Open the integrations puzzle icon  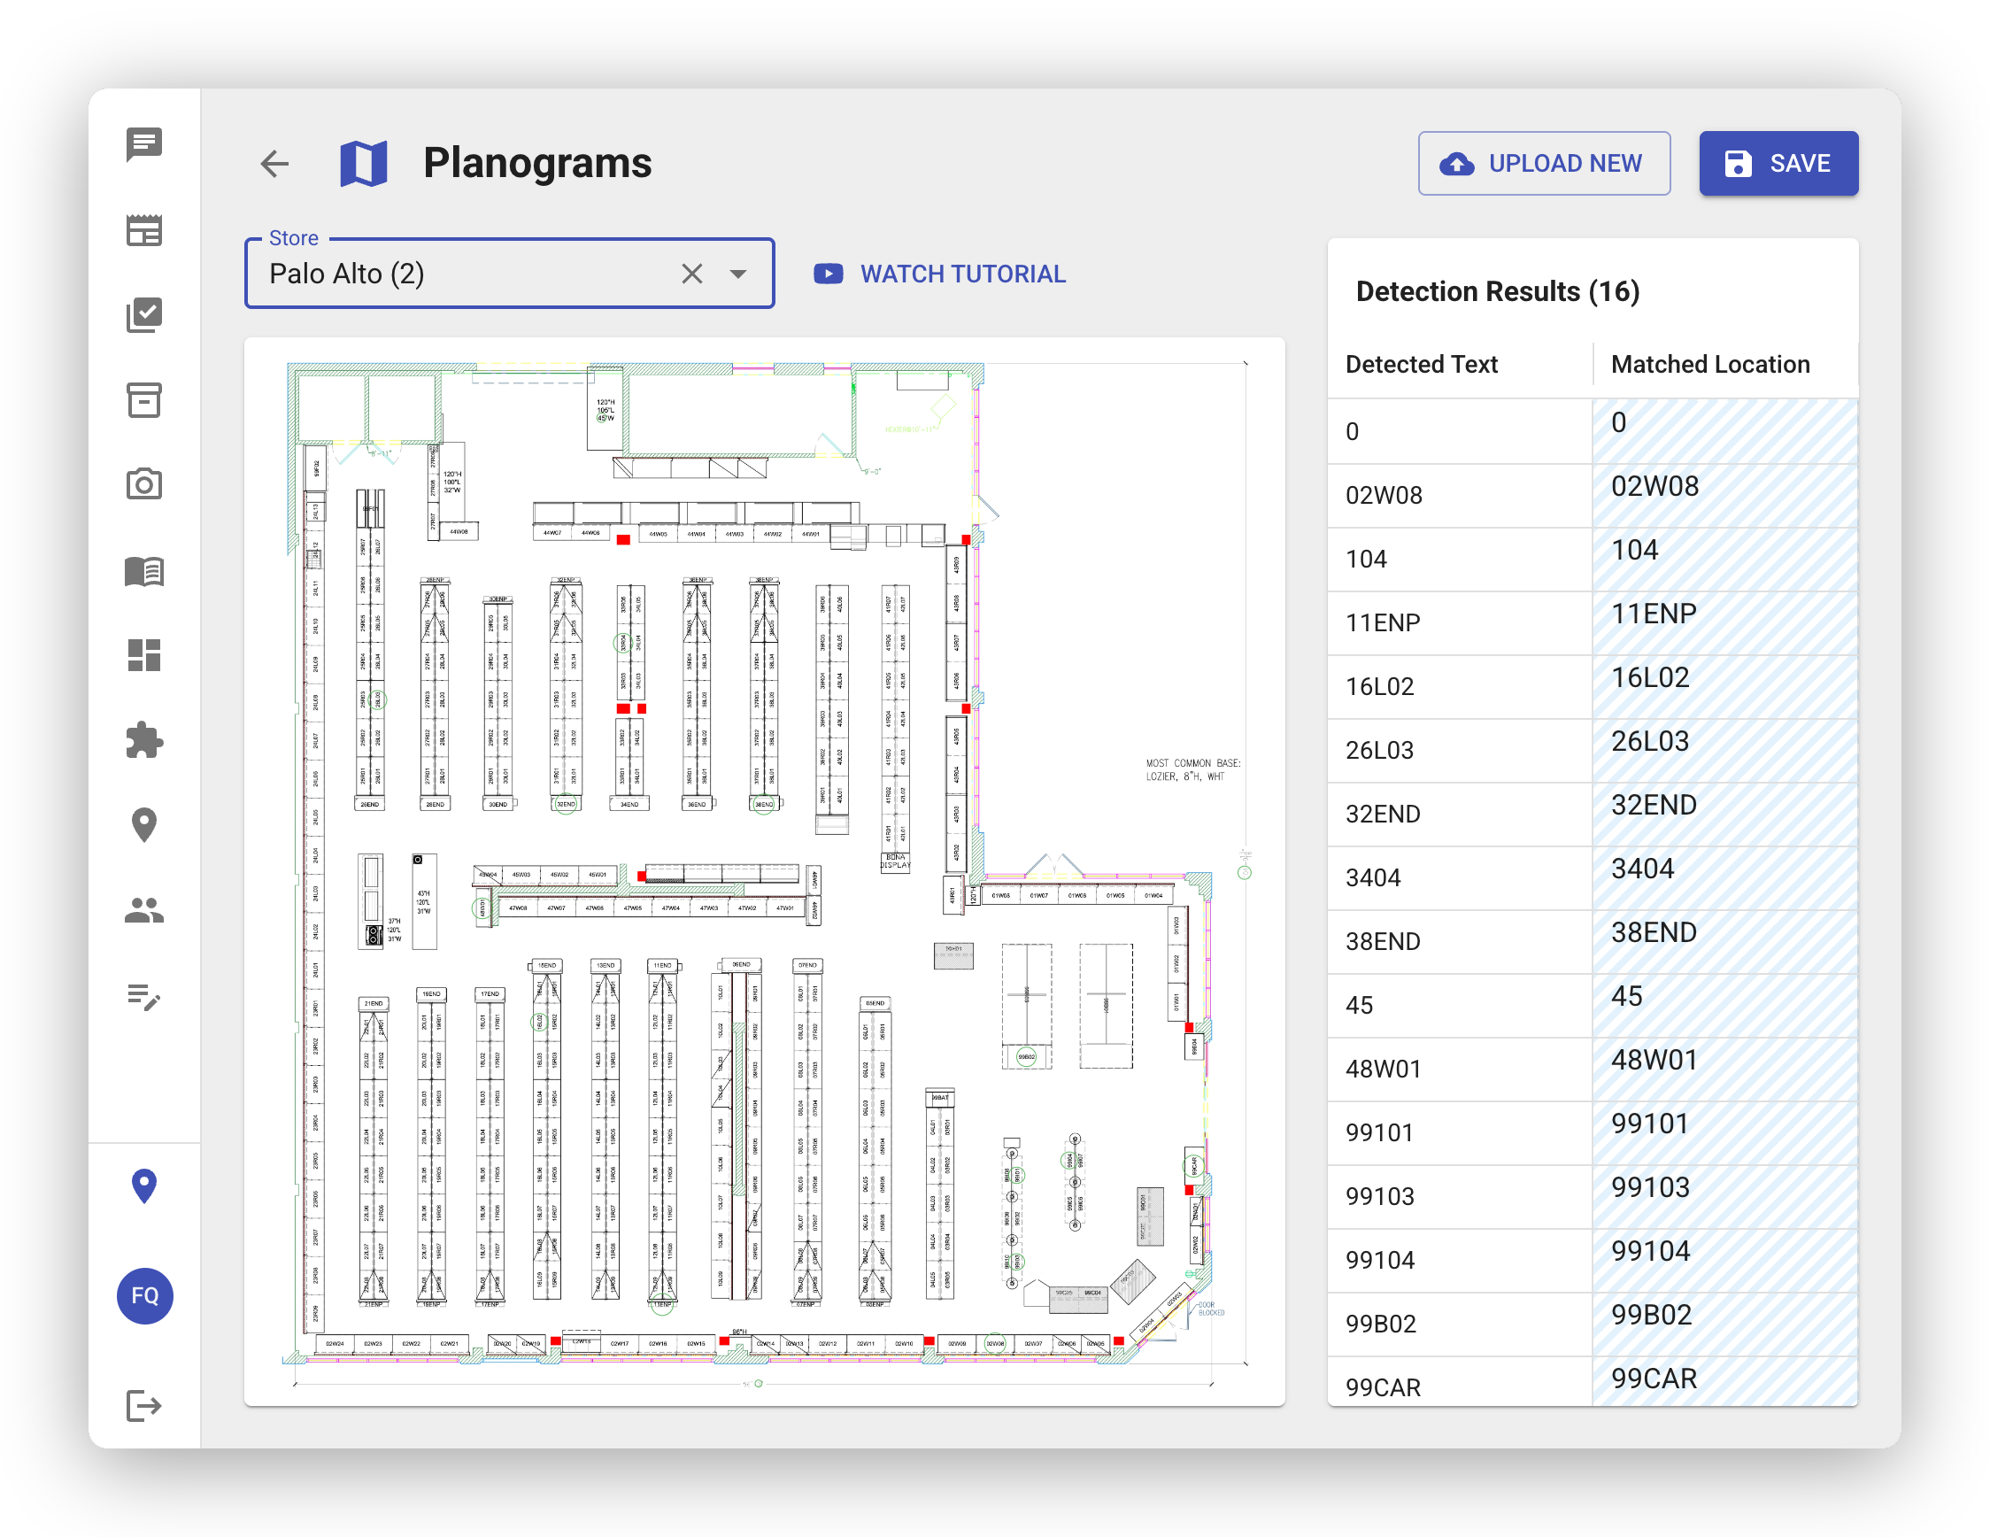[x=144, y=741]
